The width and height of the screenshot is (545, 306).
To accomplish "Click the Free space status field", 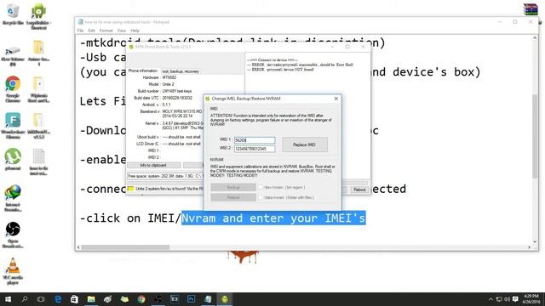I will pos(165,176).
